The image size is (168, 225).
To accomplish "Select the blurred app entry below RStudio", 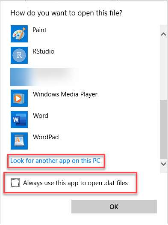I will [44, 77].
